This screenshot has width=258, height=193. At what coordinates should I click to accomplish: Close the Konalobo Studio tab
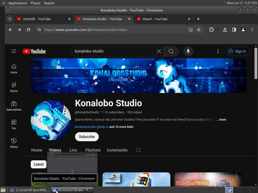point(129,19)
